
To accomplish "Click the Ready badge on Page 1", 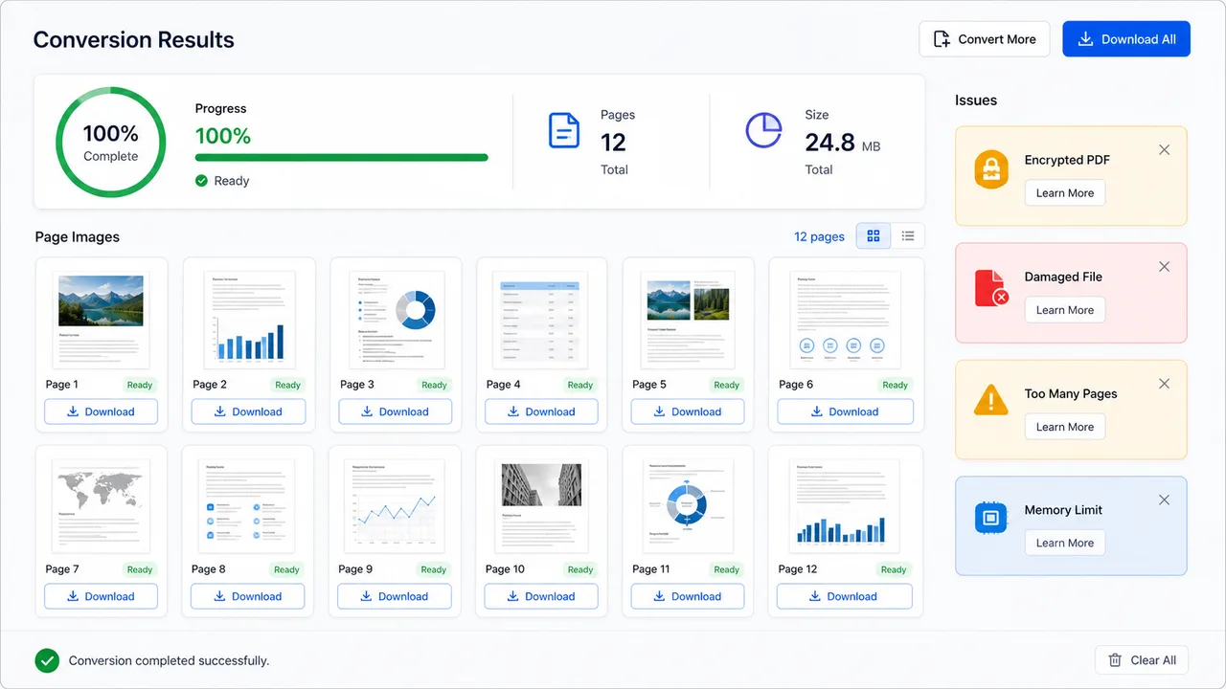I will coord(140,385).
